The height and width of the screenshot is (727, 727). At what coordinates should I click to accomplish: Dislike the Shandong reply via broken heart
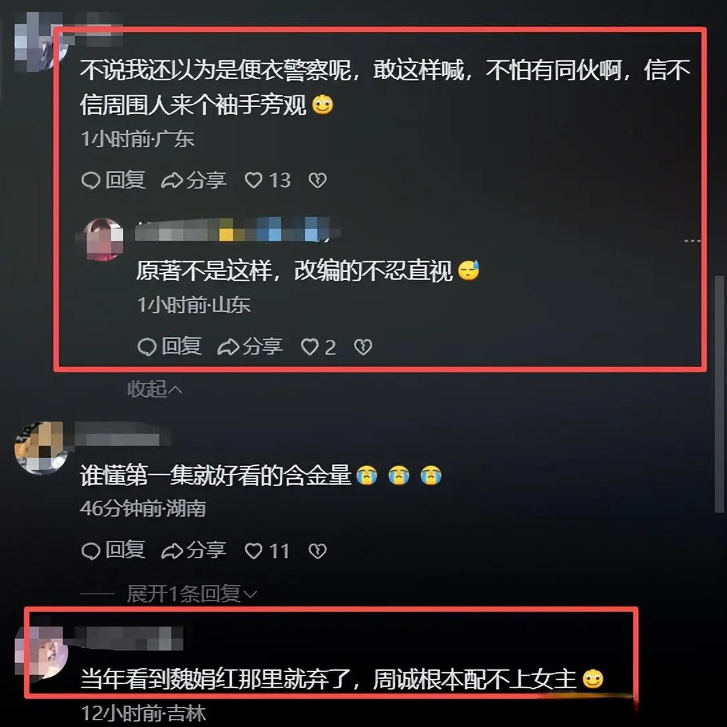click(x=363, y=347)
